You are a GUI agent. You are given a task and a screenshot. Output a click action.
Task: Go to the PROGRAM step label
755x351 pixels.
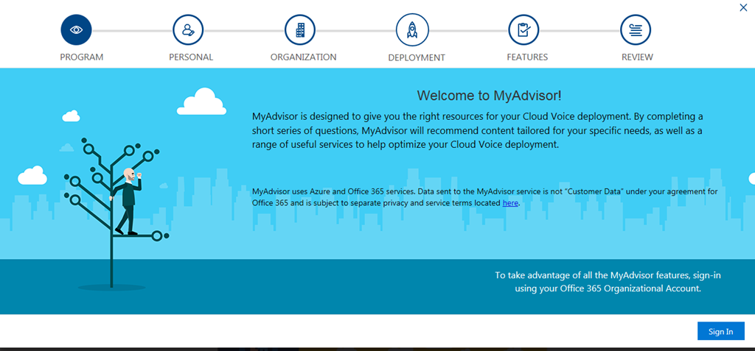[x=81, y=57]
